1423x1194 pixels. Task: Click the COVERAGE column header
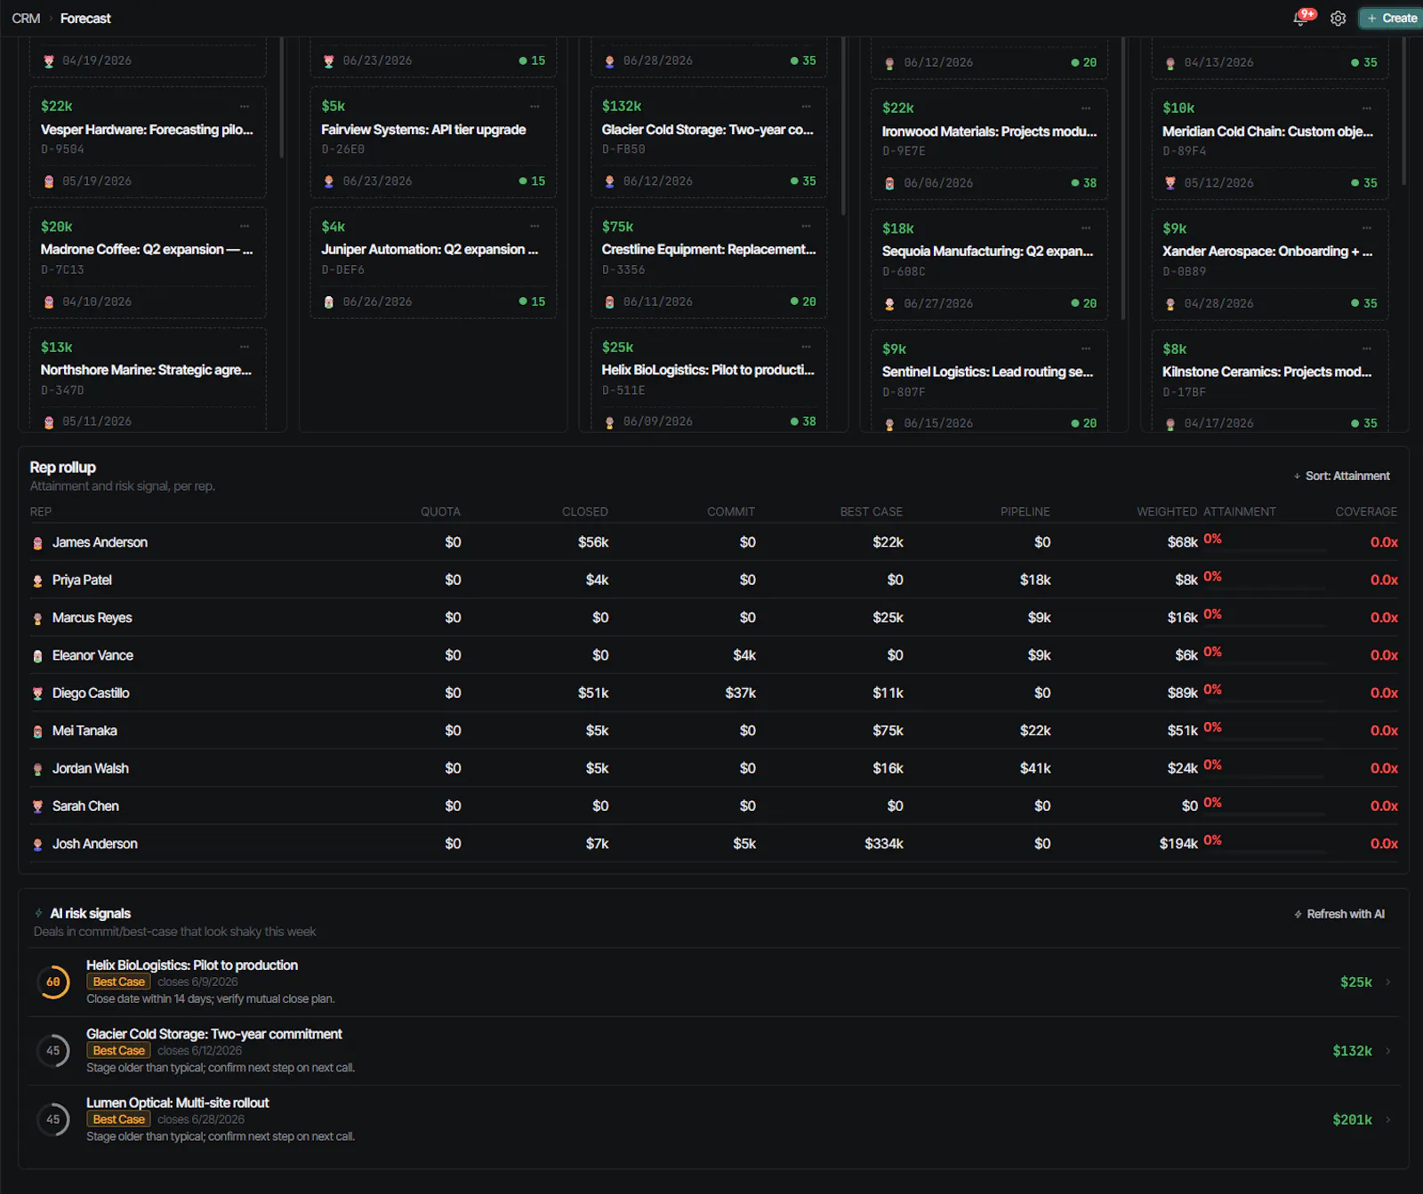pos(1366,512)
